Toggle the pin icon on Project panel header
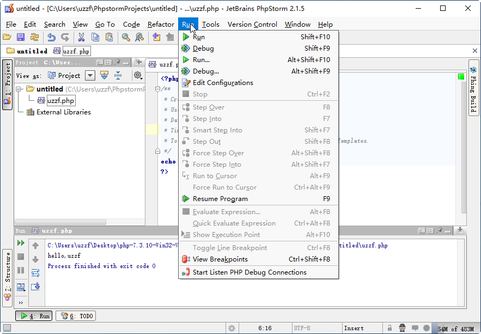Screen dimensions: 481x334 pos(117,63)
